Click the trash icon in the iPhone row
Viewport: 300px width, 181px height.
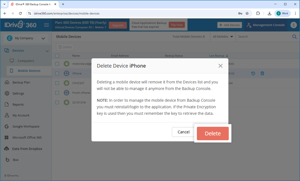click(262, 73)
